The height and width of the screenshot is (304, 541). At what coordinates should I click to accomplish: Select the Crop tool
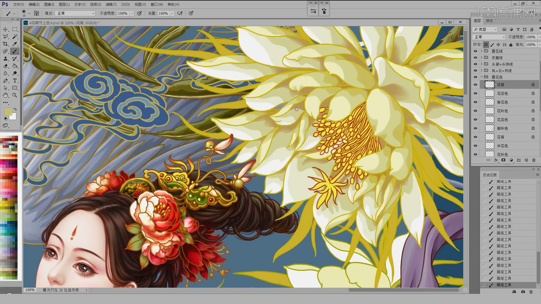[x=5, y=44]
